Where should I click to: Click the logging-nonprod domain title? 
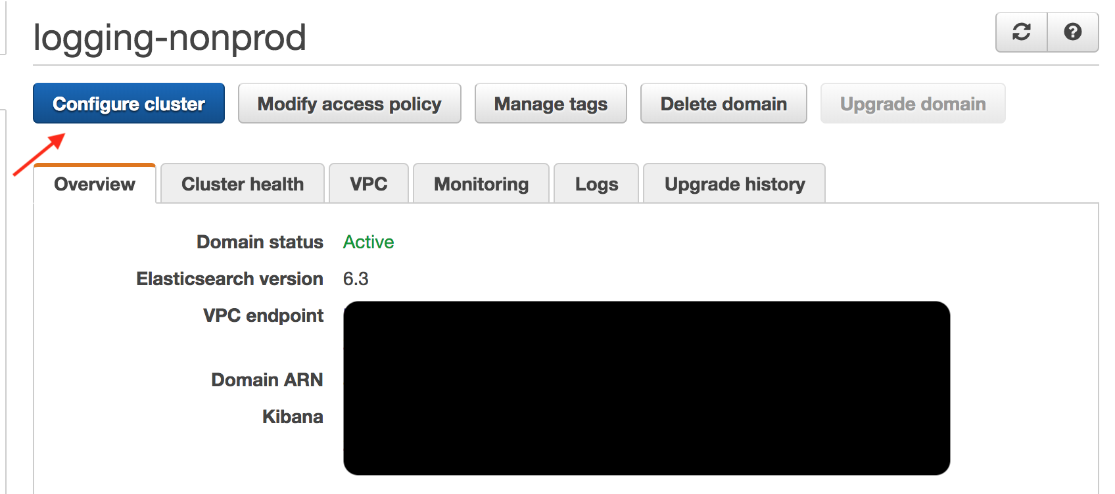click(x=170, y=37)
